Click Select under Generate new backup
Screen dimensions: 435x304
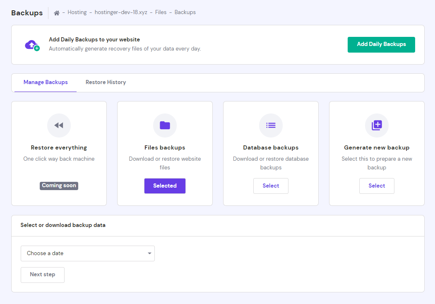click(377, 186)
